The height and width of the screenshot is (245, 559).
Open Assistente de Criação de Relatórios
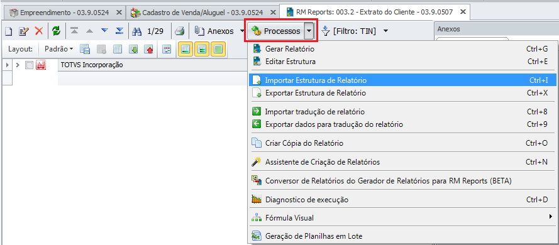(x=402, y=162)
